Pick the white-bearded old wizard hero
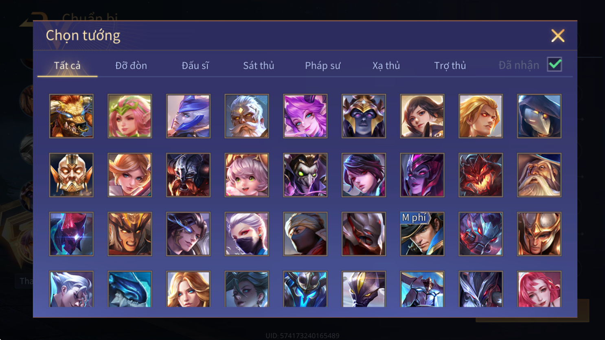The height and width of the screenshot is (340, 605). [x=539, y=175]
